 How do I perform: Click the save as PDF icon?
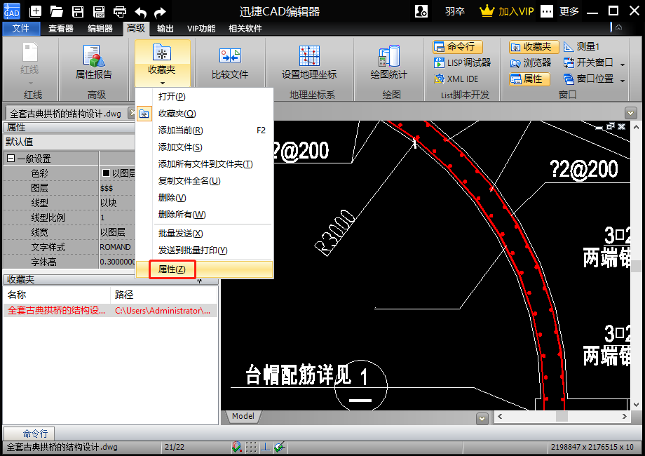(x=99, y=11)
